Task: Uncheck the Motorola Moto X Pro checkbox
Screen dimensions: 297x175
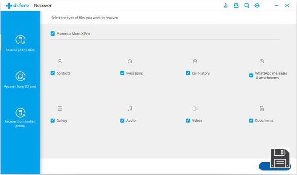Action: coord(52,34)
